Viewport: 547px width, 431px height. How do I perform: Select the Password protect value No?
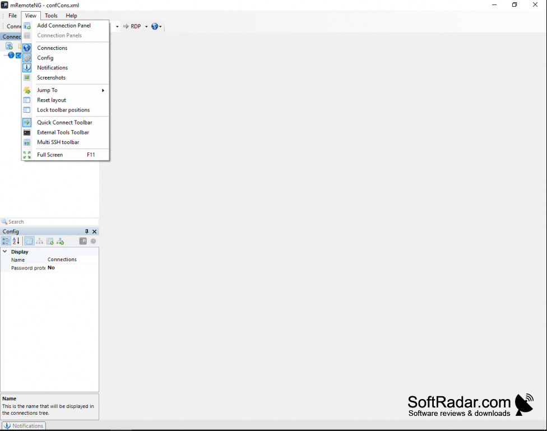(72, 268)
